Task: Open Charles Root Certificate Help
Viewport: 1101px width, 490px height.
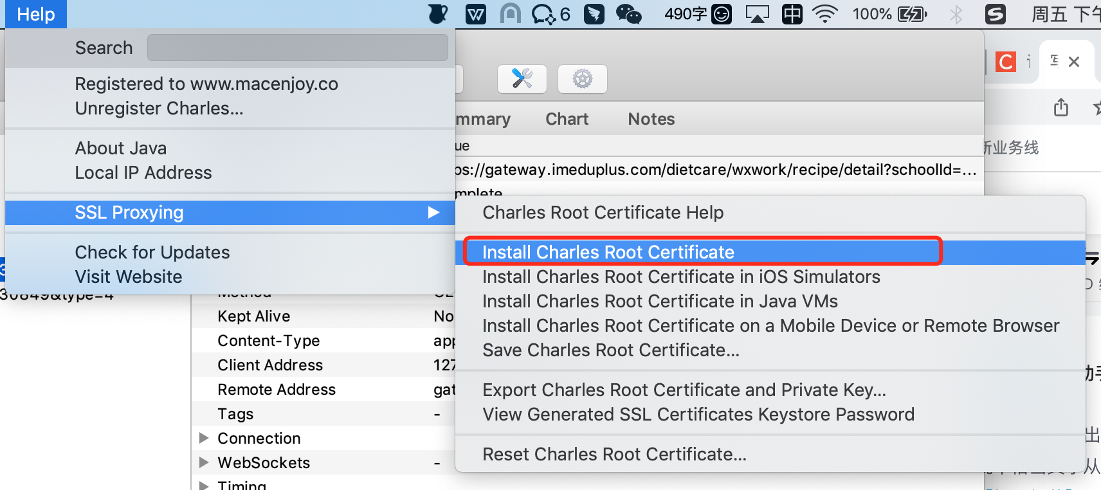Action: click(x=770, y=213)
